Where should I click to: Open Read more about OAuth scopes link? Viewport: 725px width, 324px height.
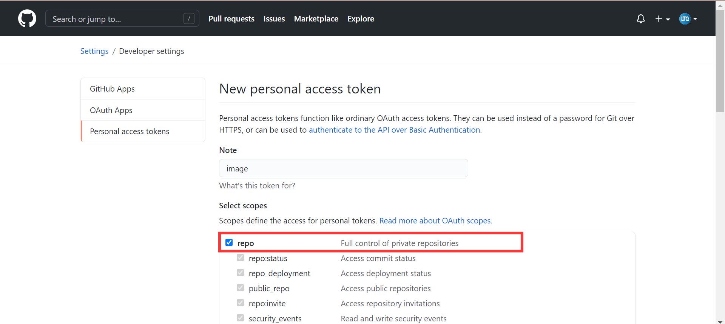[436, 221]
